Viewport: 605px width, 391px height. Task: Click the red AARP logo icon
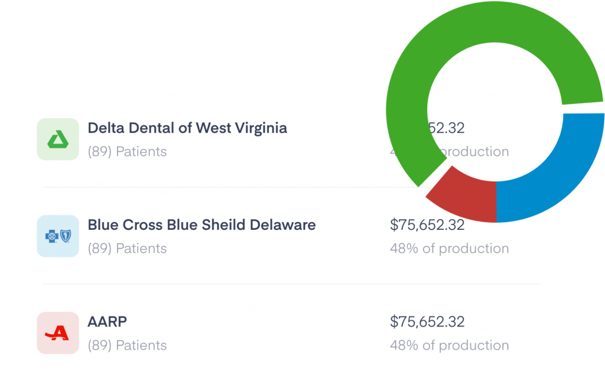pyautogui.click(x=58, y=333)
